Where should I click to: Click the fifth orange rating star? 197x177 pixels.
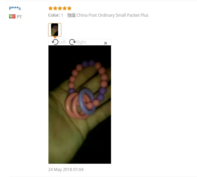69,8
